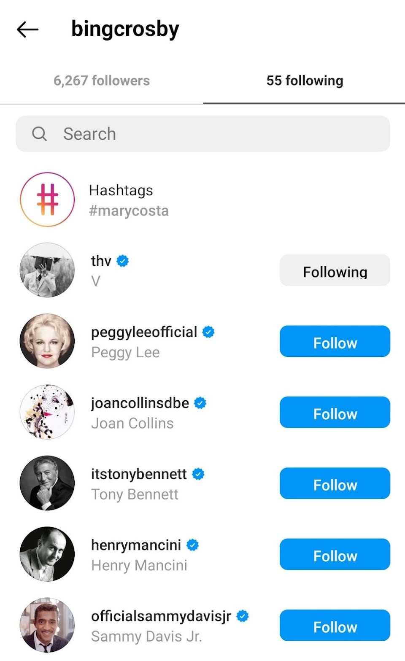The width and height of the screenshot is (405, 661).
Task: Tap Henry Mancini's avatar
Action: [47, 554]
